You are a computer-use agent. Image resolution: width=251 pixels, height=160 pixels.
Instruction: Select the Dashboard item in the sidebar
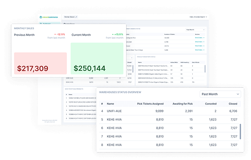click(x=50, y=23)
